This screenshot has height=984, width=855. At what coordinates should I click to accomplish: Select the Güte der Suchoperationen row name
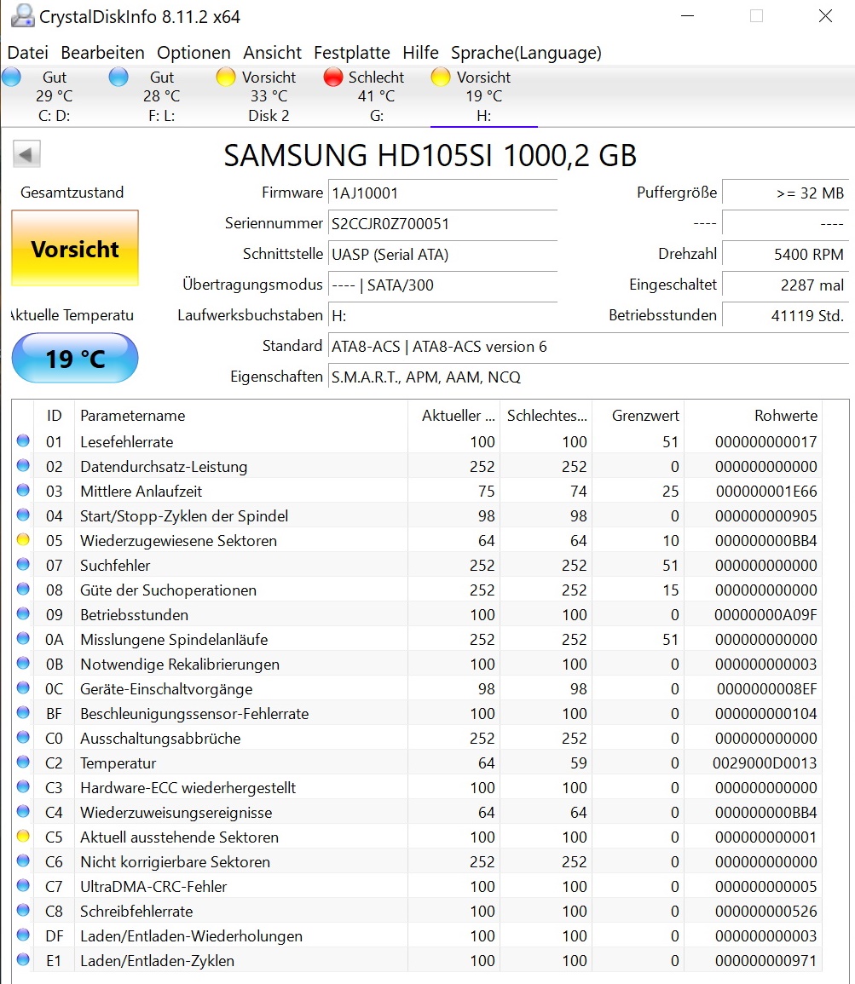point(168,590)
